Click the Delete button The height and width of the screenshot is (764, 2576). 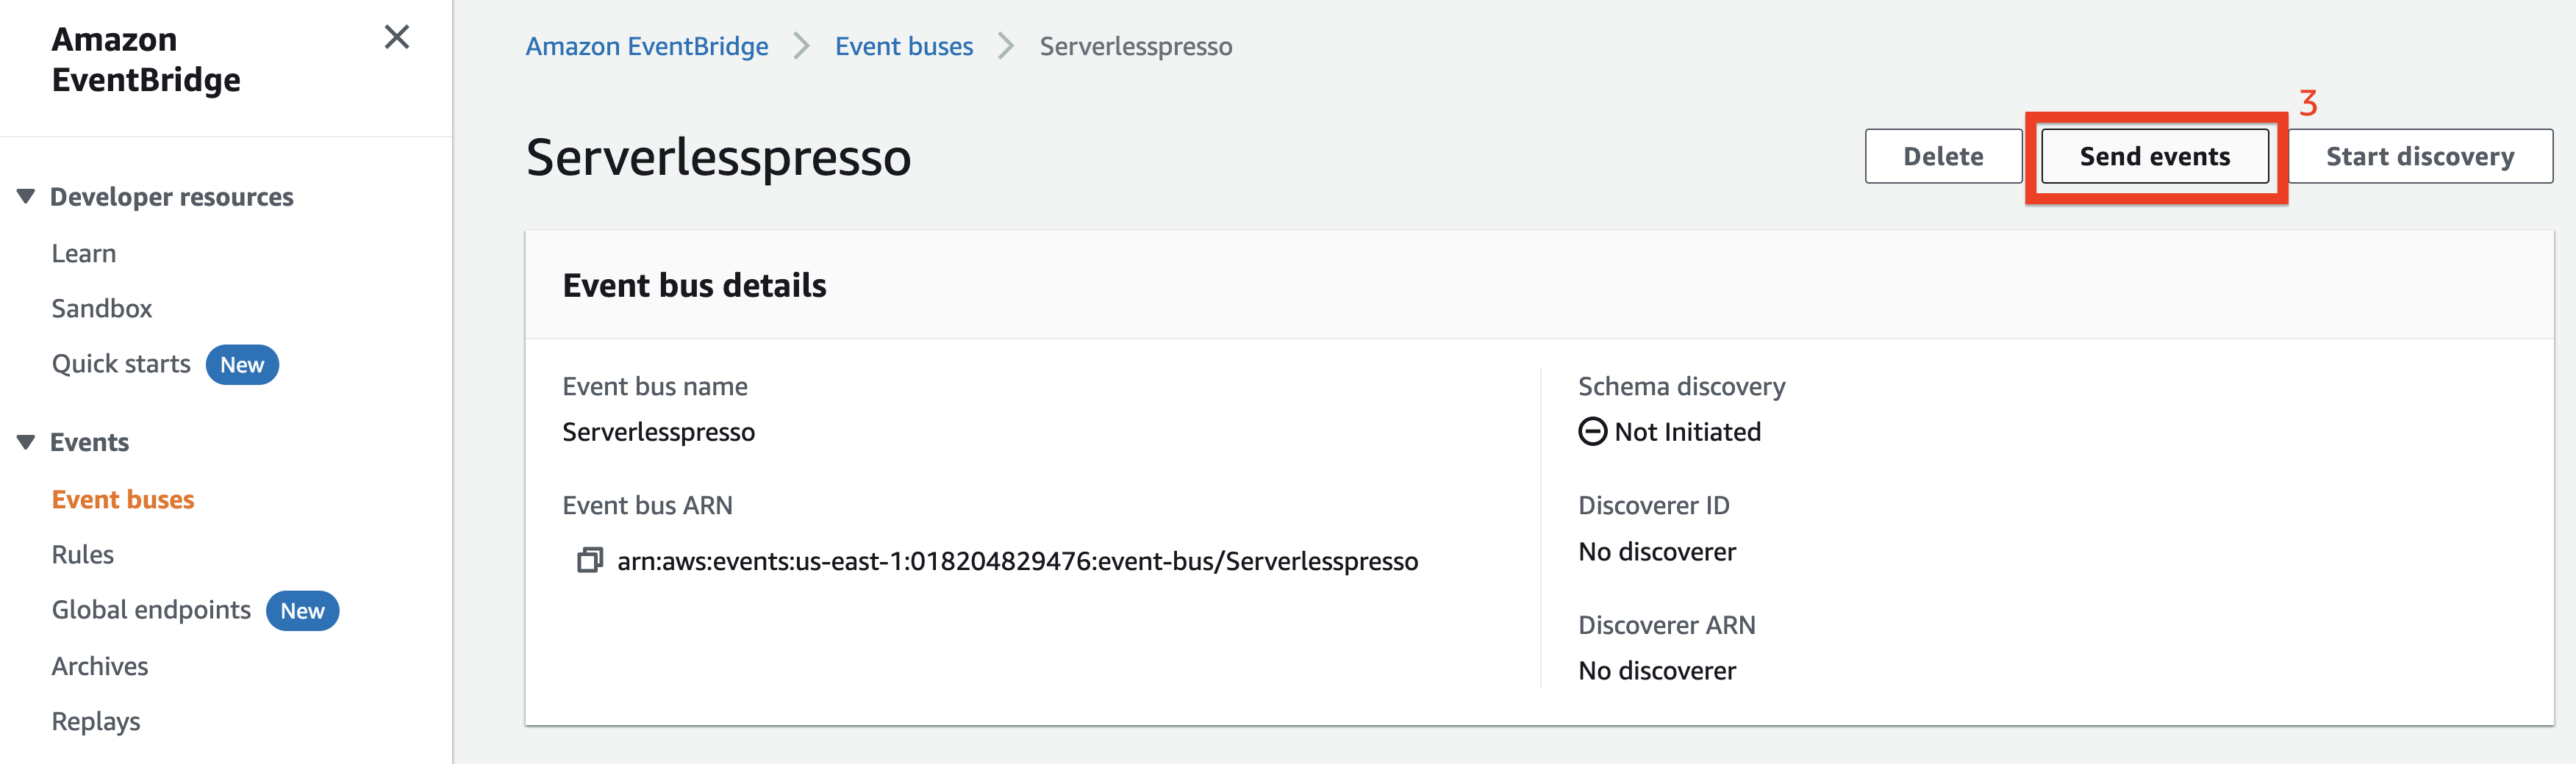tap(1943, 156)
